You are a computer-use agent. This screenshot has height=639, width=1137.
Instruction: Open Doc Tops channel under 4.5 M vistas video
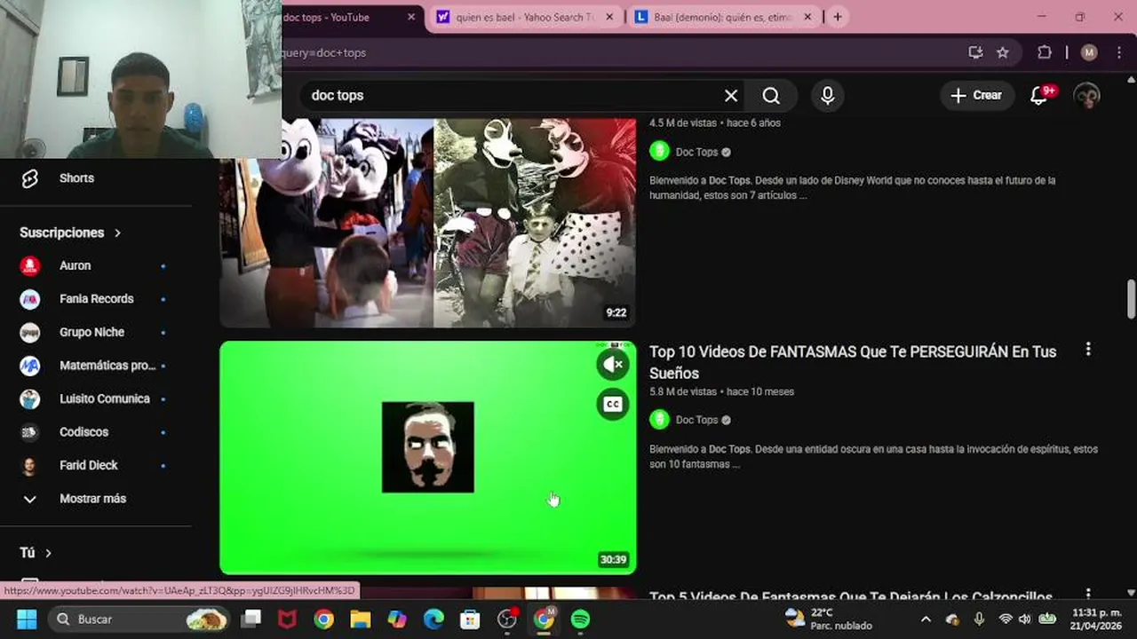pyautogui.click(x=696, y=152)
